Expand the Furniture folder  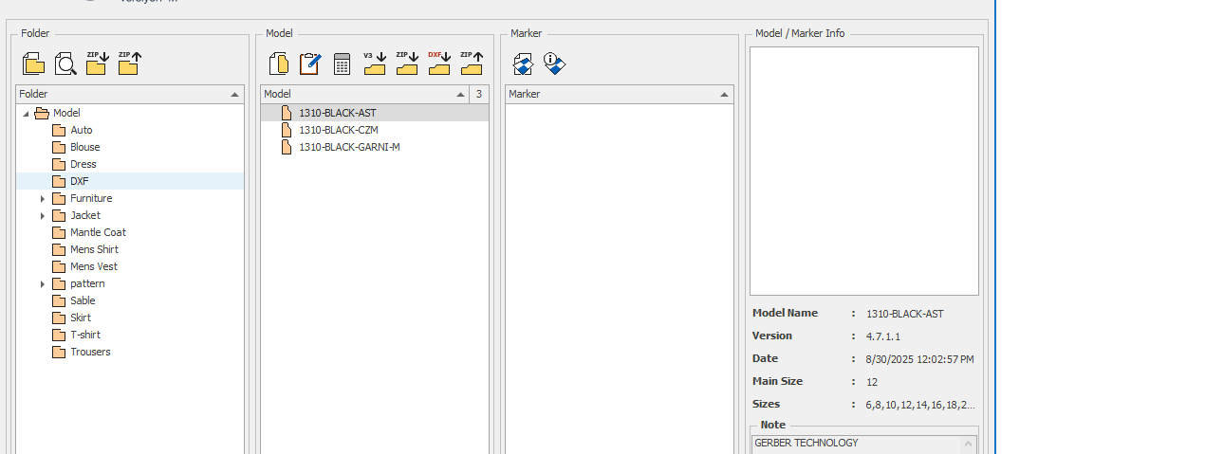coord(43,199)
